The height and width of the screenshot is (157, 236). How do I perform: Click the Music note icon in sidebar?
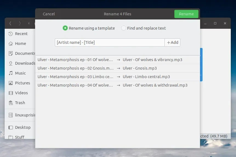coord(11,73)
